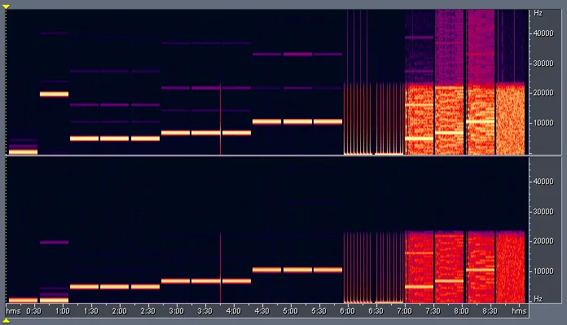The height and width of the screenshot is (325, 567).
Task: Click the vertical click transient near 3:45 in upper channel
Action: point(220,119)
